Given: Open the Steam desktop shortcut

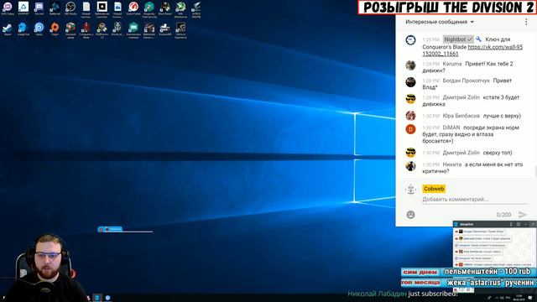Looking at the screenshot, I should pyautogui.click(x=8, y=29).
